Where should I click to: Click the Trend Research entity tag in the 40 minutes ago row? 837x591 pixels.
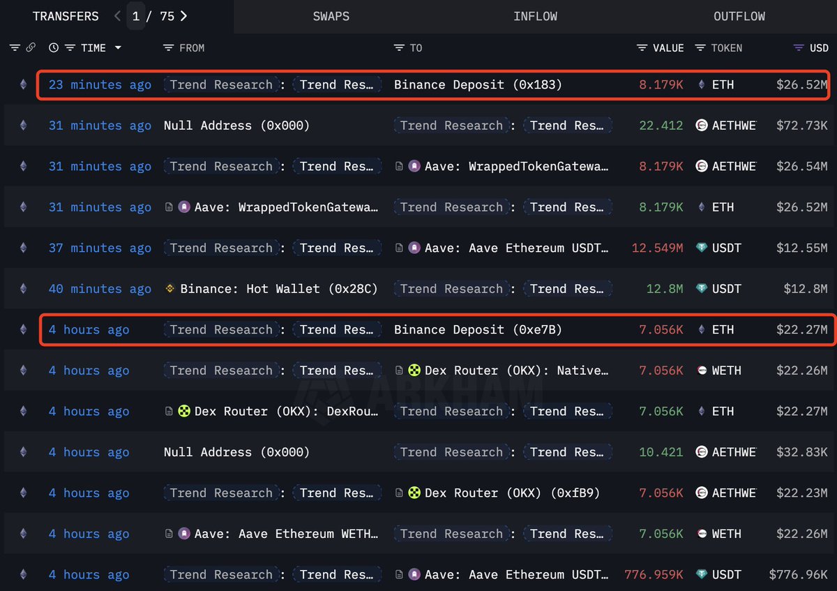(x=451, y=289)
